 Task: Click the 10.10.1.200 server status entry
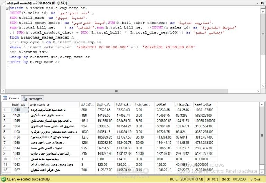[x=186, y=179]
